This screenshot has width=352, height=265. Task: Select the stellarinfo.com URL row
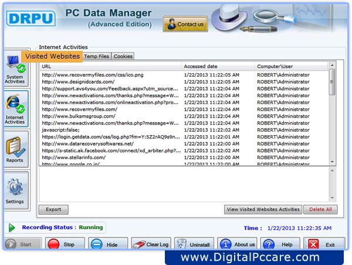184,157
